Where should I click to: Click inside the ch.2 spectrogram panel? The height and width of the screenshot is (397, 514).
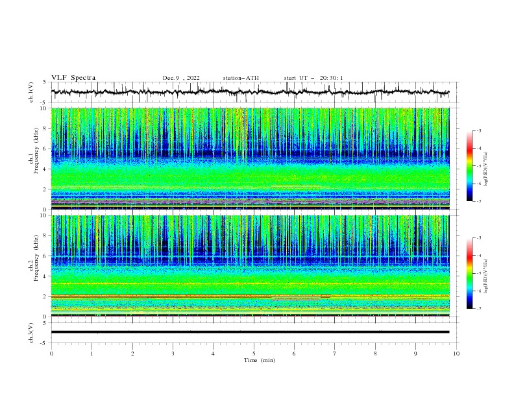(x=250, y=266)
